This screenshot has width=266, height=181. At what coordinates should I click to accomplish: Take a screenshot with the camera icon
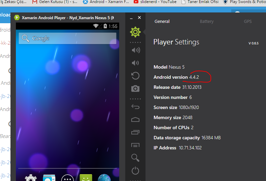(x=135, y=88)
